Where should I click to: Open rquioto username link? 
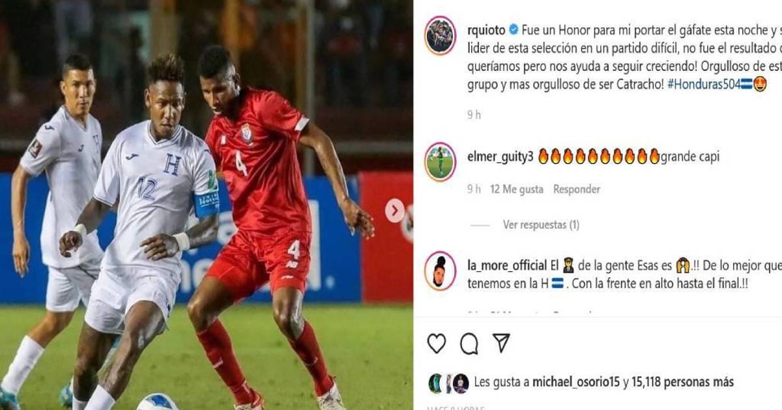(x=487, y=29)
